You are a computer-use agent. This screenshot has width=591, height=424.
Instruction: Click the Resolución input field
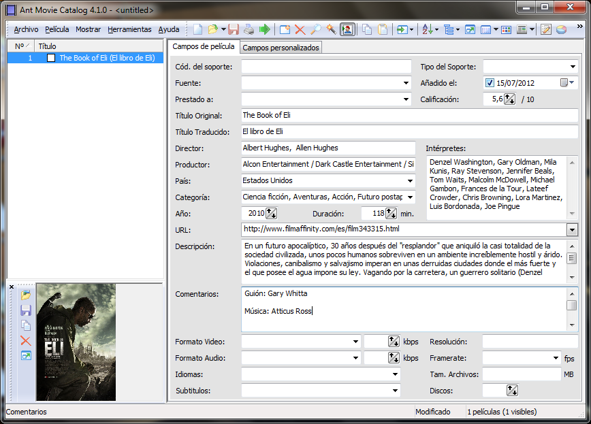[530, 342]
